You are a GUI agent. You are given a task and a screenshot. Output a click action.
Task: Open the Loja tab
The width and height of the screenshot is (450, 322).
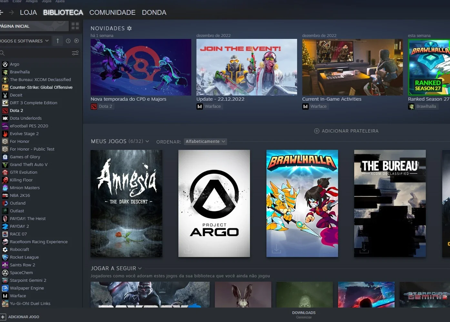click(28, 13)
